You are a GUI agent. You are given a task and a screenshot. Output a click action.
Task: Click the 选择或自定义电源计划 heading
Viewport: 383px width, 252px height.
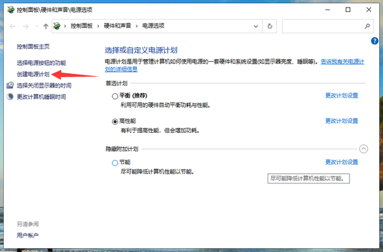click(x=141, y=50)
